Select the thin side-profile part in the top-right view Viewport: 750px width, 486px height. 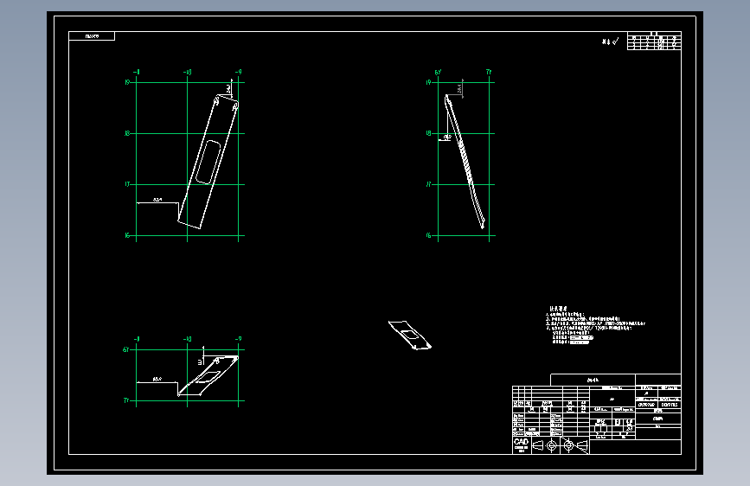pyautogui.click(x=465, y=161)
